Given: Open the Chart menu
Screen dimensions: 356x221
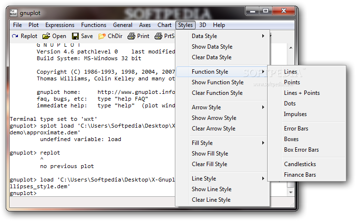Looking at the screenshot, I should coord(164,25).
